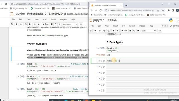Interrupt the kernel in Untitled2 toolbar
The width and height of the screenshot is (179, 101).
pos(130,31)
